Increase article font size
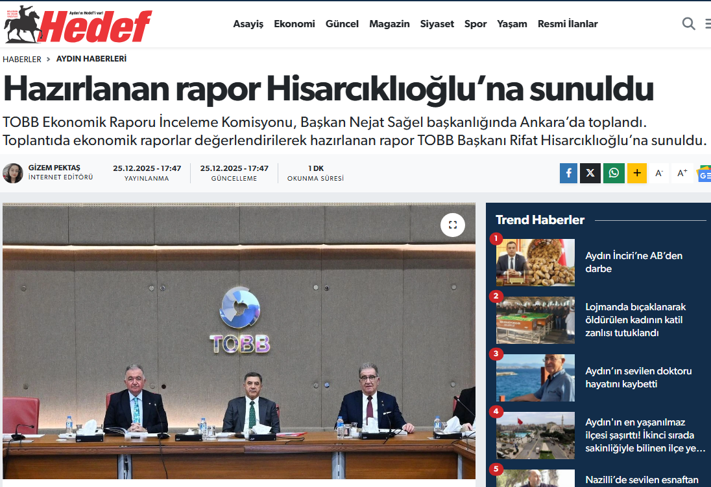 [x=682, y=173]
